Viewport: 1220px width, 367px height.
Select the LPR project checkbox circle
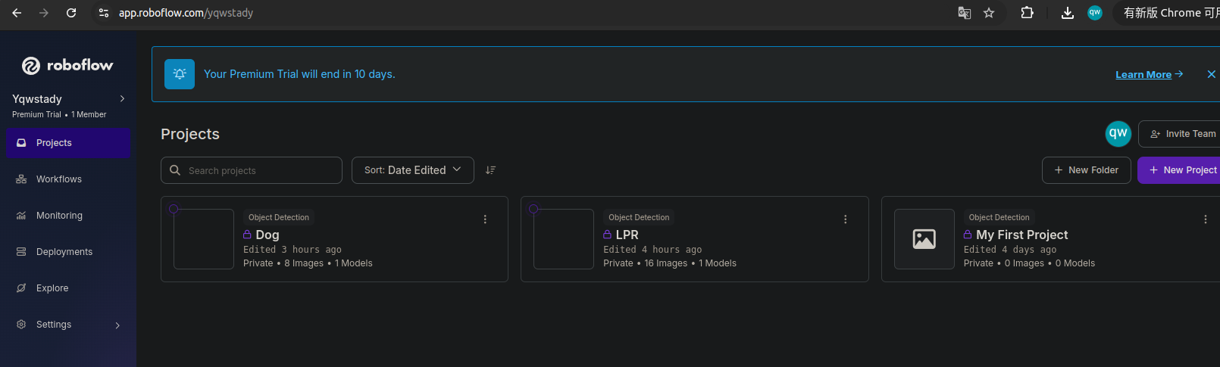tap(533, 209)
